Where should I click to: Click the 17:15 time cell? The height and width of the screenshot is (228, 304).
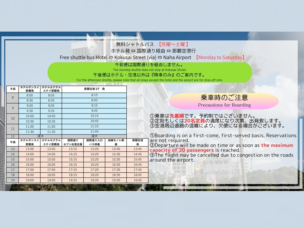[73, 170]
